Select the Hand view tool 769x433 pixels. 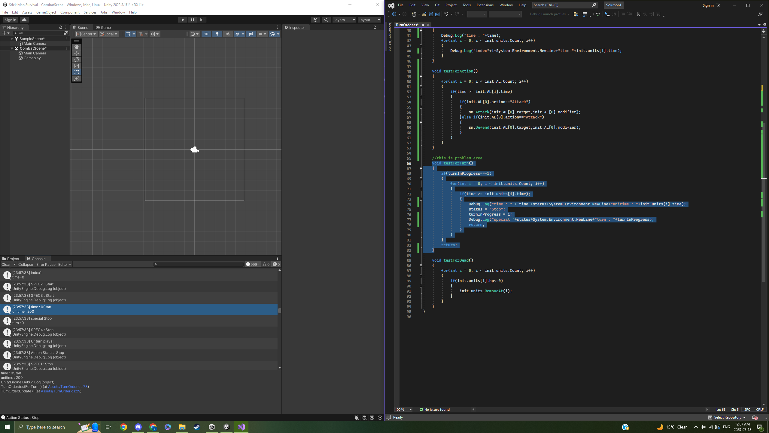(77, 47)
